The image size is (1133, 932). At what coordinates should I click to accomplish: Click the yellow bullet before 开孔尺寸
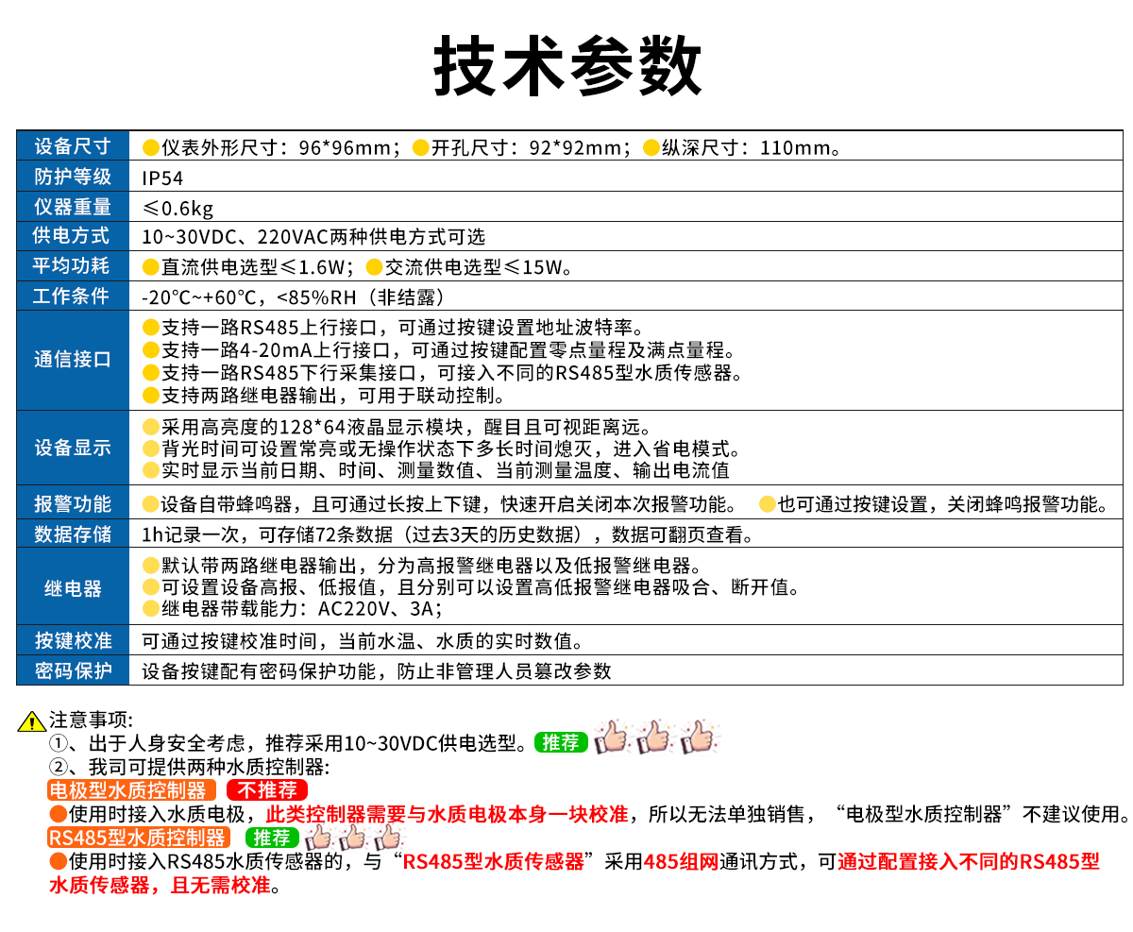420,147
